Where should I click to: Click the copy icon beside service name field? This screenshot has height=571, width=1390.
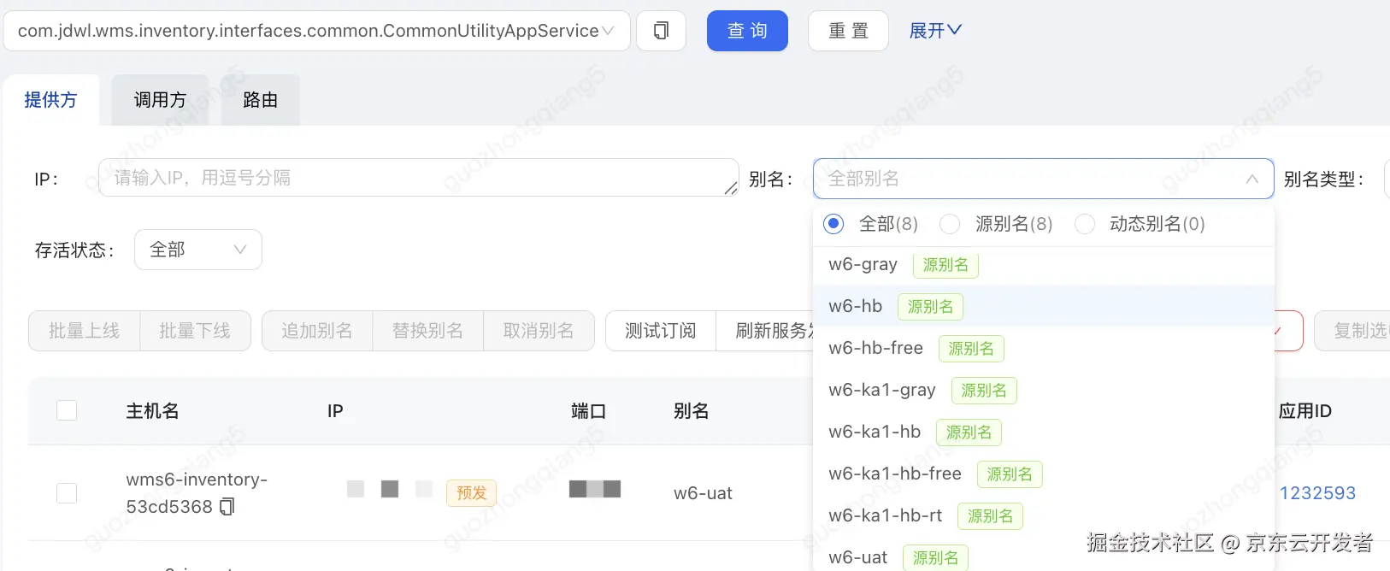pyautogui.click(x=661, y=31)
